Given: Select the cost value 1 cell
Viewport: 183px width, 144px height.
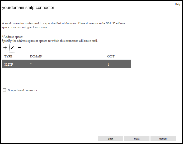Looking at the screenshot, I should point(118,64).
